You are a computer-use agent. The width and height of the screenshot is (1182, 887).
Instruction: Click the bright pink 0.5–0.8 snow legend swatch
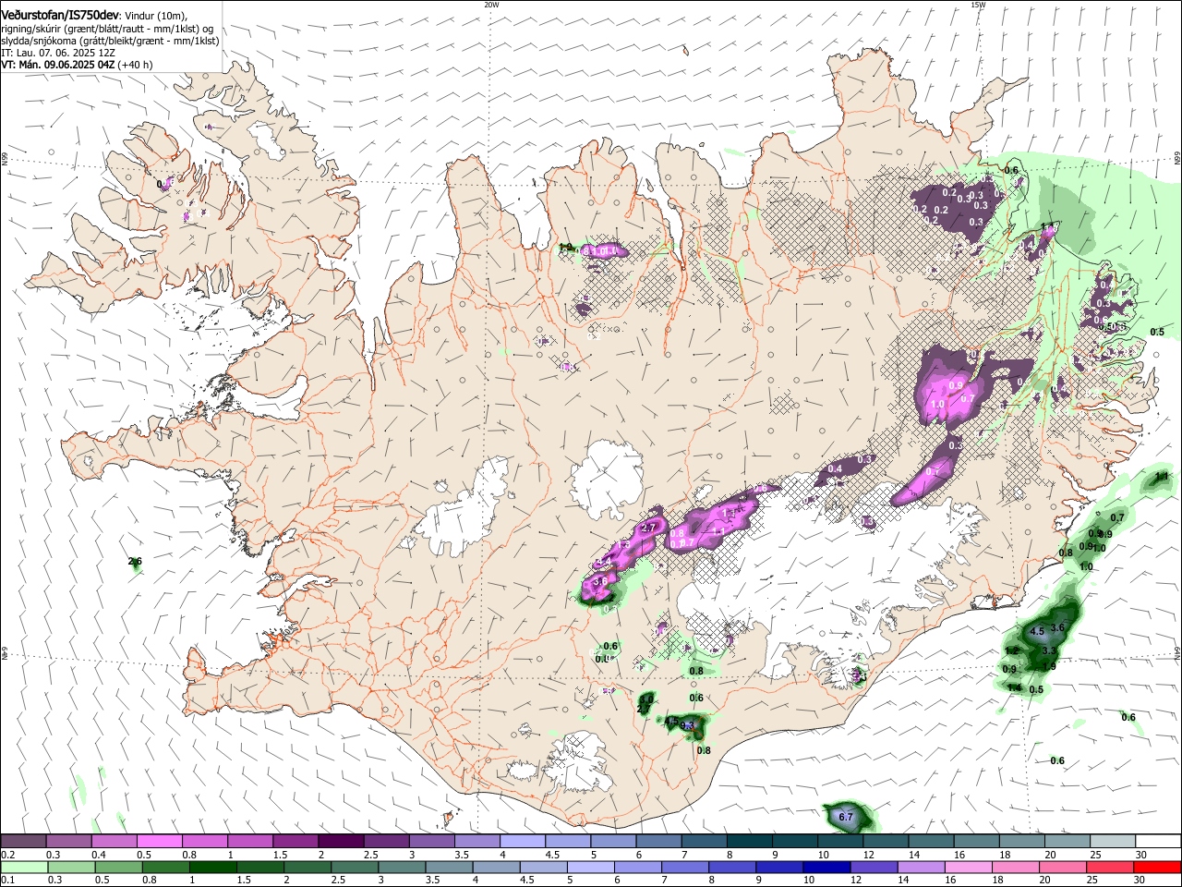pos(159,841)
